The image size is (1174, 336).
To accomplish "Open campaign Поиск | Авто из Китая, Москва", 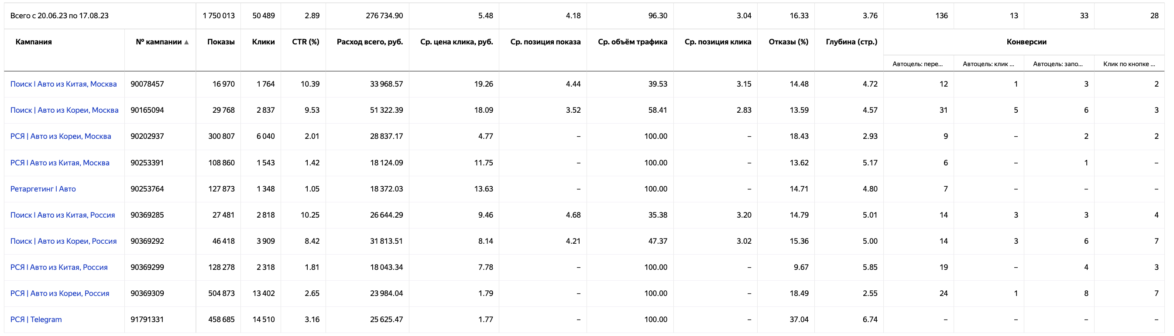I will 63,84.
